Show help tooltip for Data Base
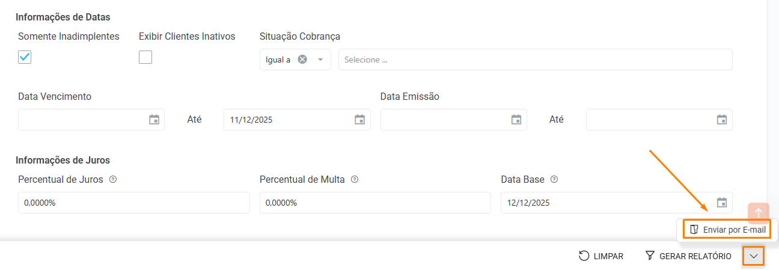Image resolution: width=779 pixels, height=270 pixels. pyautogui.click(x=554, y=179)
